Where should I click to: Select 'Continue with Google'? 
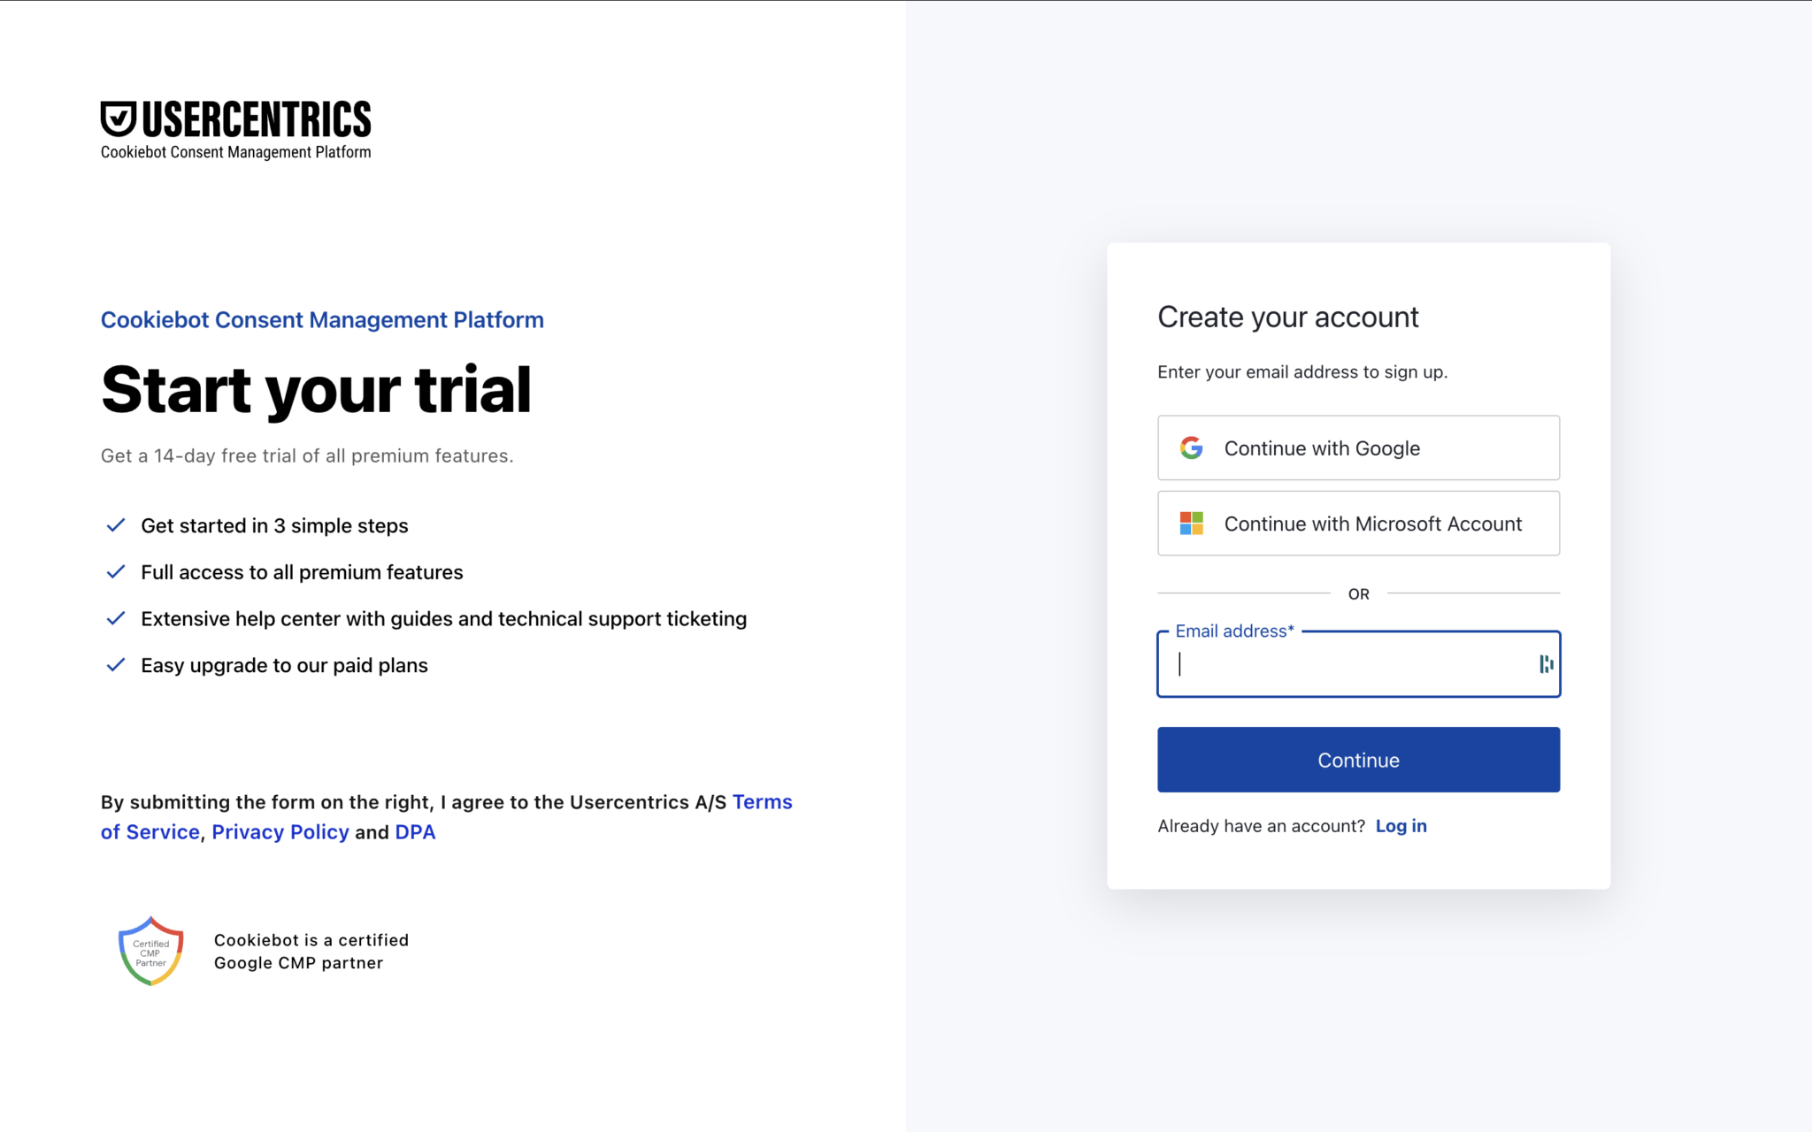tap(1358, 447)
